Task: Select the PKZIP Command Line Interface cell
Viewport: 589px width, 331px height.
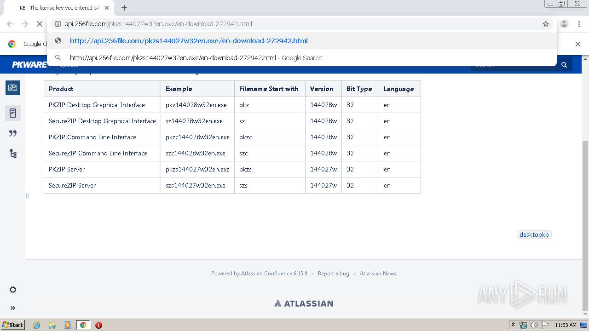Action: (102, 137)
